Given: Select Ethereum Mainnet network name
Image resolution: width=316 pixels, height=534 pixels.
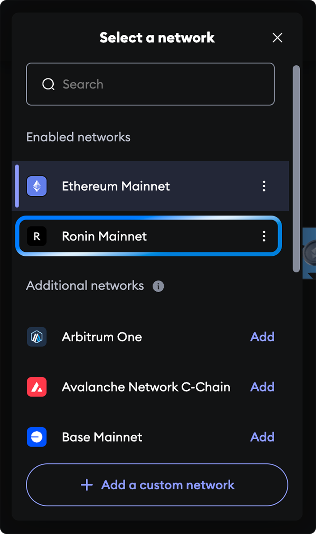Looking at the screenshot, I should [116, 186].
